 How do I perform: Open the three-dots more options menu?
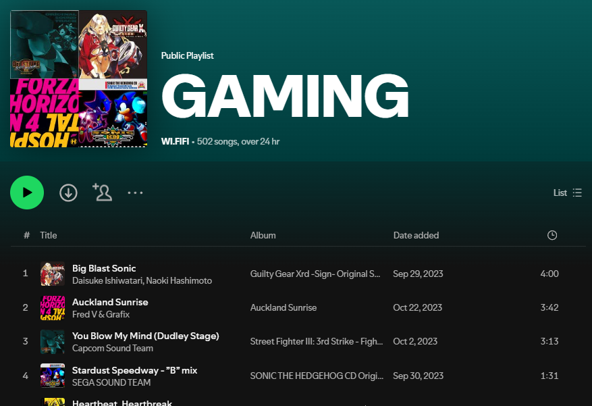[135, 193]
